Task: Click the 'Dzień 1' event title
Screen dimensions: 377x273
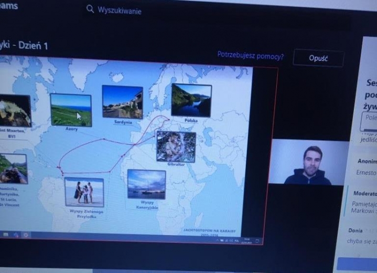Action: (33, 46)
